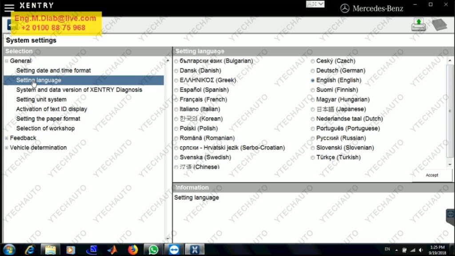Open Setting date and time format

pos(53,71)
